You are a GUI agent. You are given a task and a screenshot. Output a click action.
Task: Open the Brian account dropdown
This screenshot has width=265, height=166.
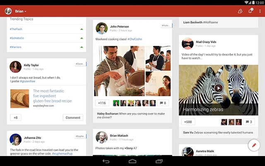point(20,11)
